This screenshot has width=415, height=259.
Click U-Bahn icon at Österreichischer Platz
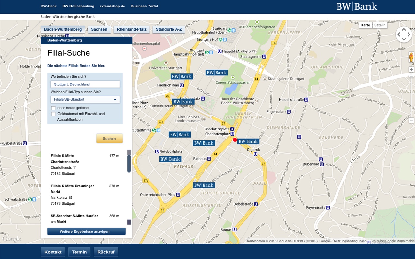pyautogui.click(x=178, y=195)
